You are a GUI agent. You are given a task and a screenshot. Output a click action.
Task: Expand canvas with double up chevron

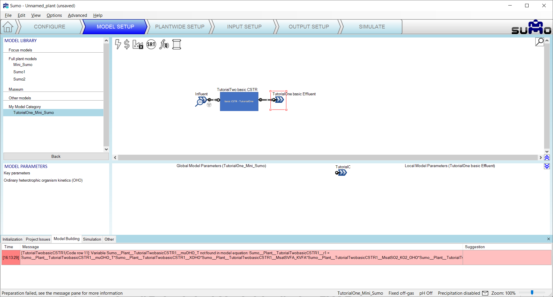(x=547, y=158)
